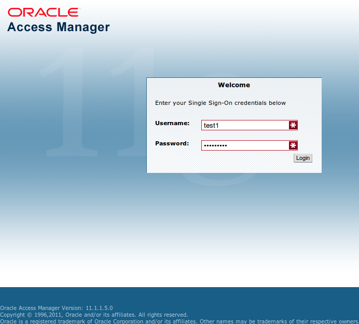Click the Username input field
The image size is (359, 324).
(x=250, y=125)
